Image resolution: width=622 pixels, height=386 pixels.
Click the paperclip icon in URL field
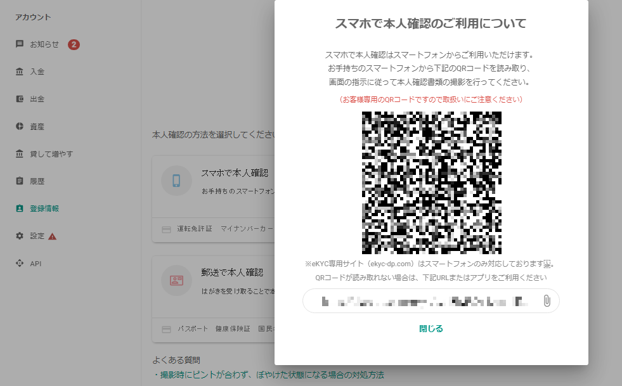(x=546, y=301)
